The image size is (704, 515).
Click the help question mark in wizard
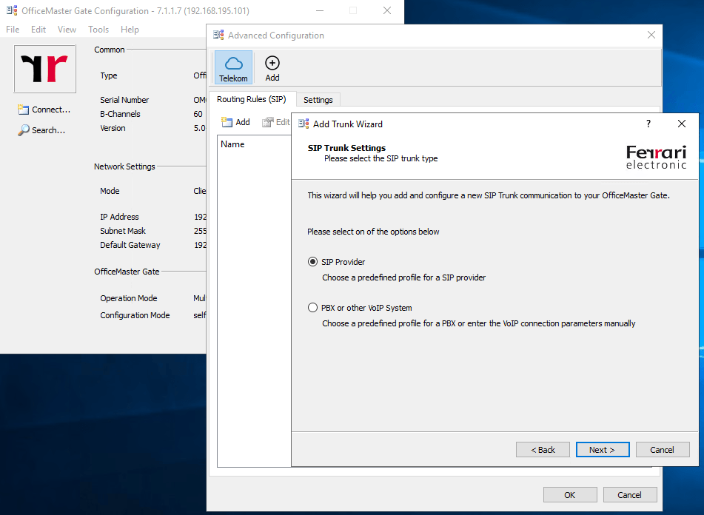(648, 124)
